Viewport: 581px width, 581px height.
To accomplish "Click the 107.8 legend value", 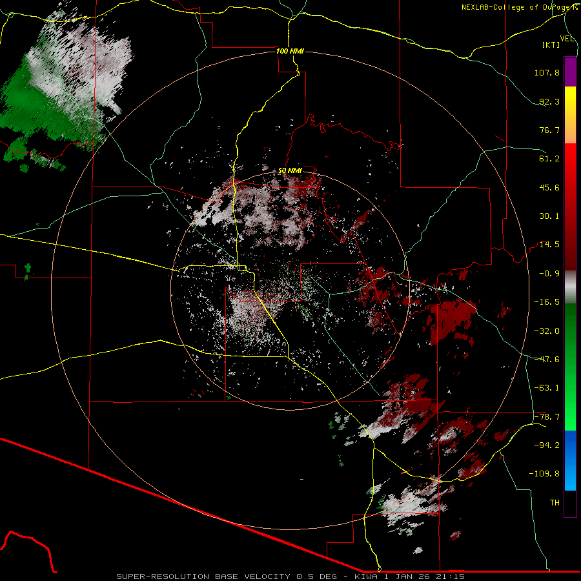I will click(x=547, y=72).
